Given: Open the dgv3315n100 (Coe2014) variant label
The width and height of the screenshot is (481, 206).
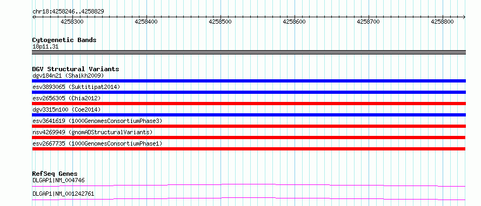Looking at the screenshot, I should pos(66,109).
